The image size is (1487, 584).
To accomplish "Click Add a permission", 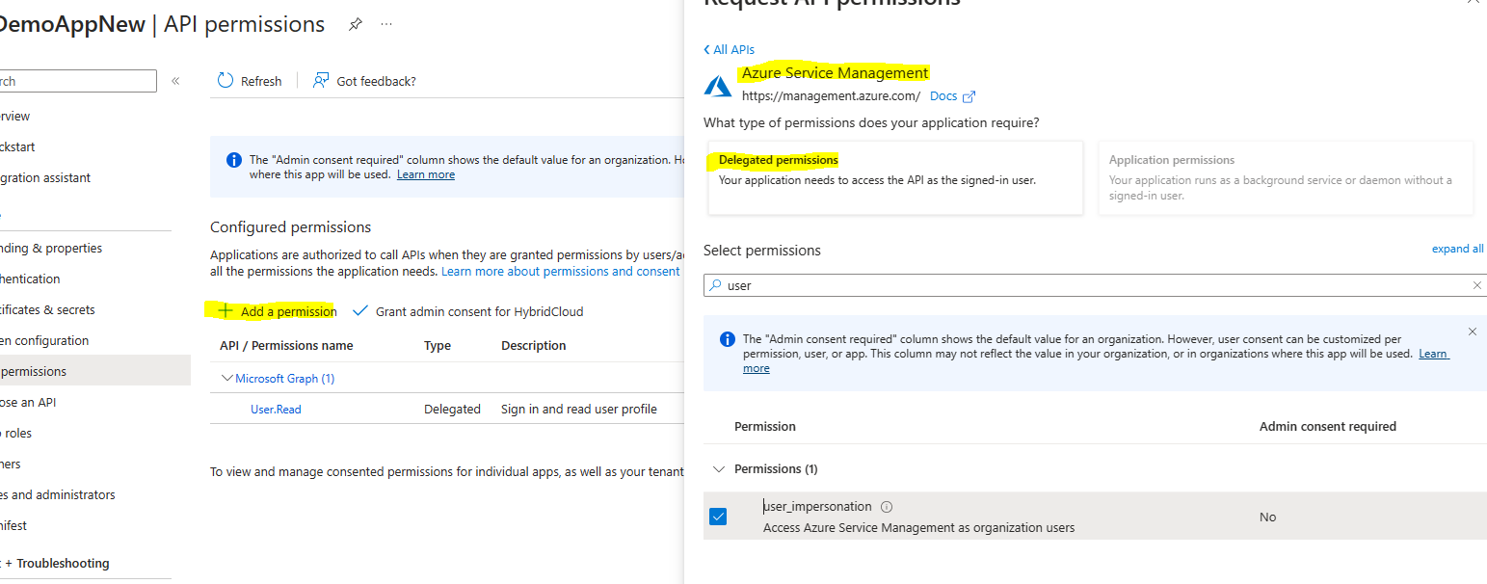I will click(278, 311).
